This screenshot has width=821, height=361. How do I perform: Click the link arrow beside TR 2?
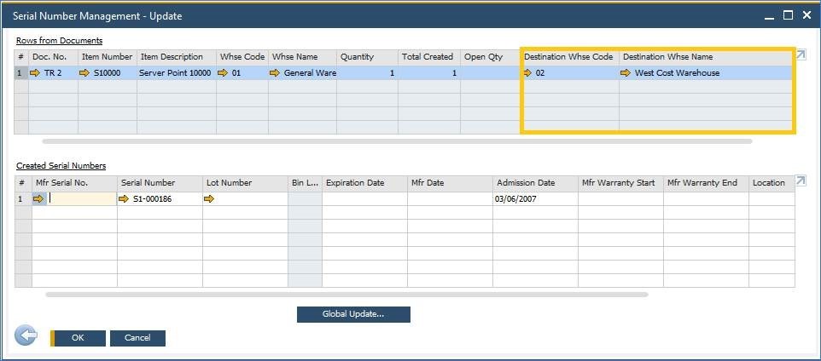coord(35,73)
